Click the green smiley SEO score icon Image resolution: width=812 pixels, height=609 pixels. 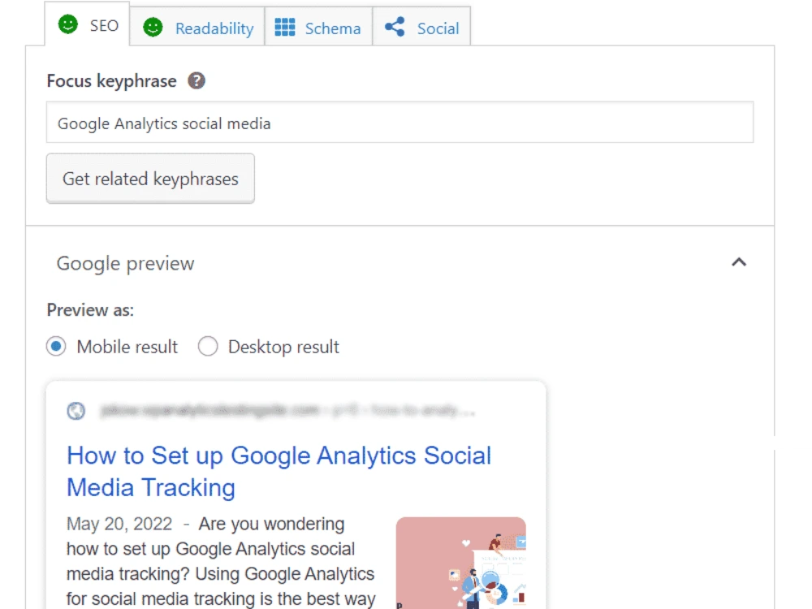68,24
